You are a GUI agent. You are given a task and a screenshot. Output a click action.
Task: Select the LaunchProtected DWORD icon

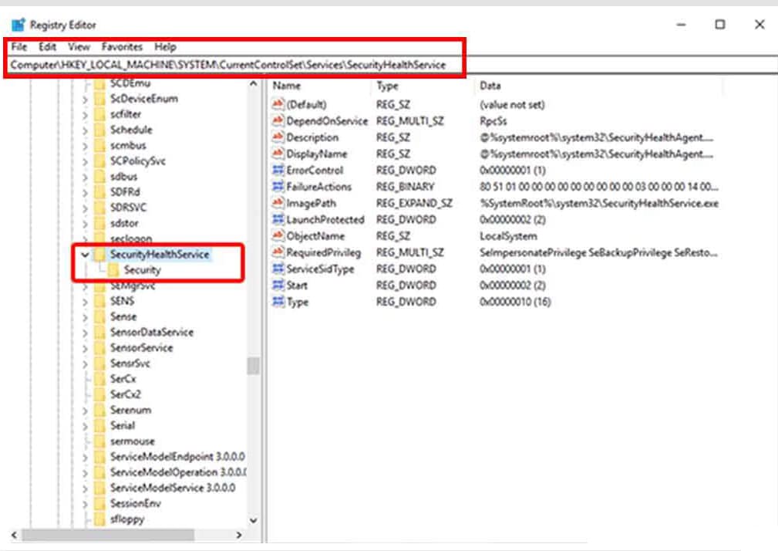coord(278,219)
